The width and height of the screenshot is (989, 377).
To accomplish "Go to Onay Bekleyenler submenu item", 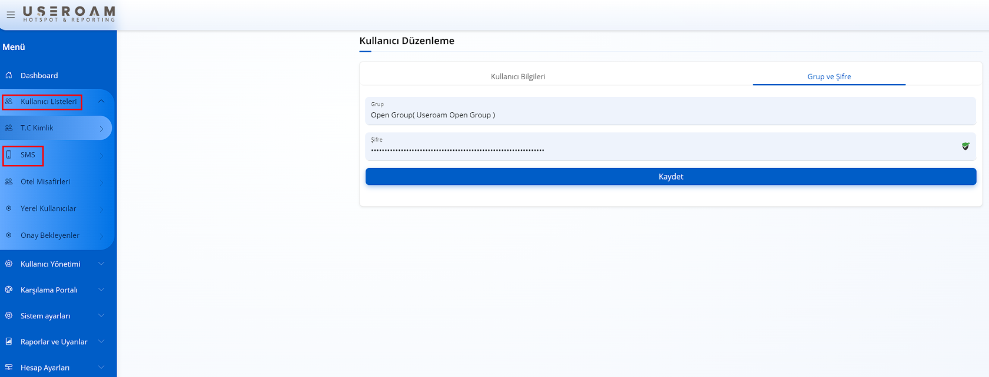I will (50, 235).
